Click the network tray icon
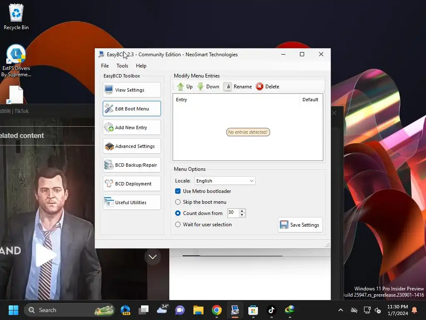The image size is (426, 320). pos(367,310)
